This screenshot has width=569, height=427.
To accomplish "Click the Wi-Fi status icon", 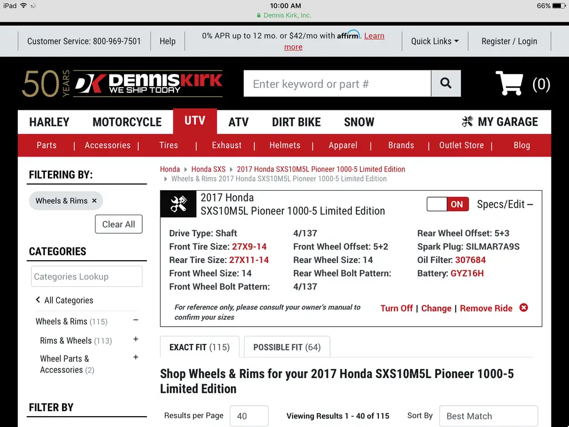I will 23,6.
